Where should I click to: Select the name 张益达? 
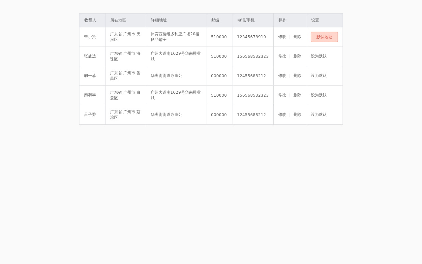(90, 56)
